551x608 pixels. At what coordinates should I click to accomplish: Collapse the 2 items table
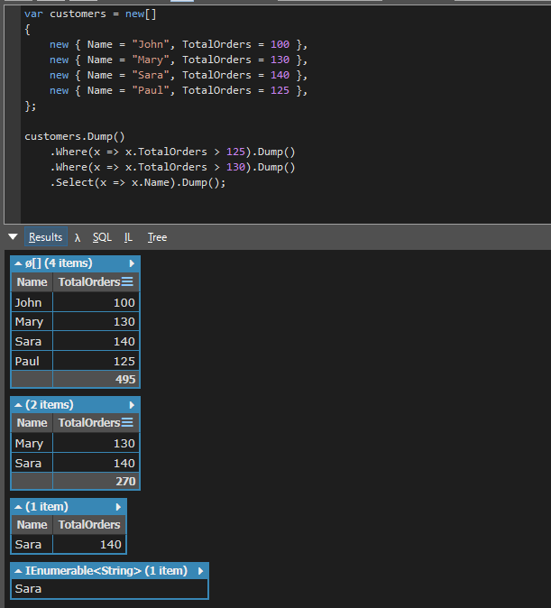(x=18, y=405)
